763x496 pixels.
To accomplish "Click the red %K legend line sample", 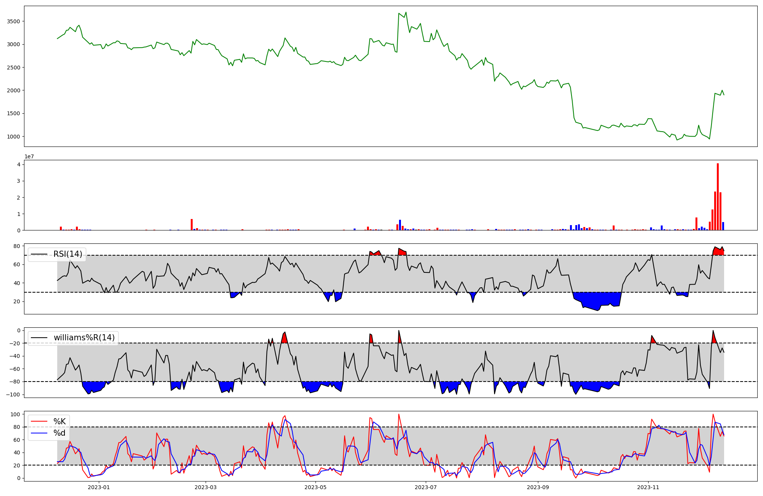I will (39, 422).
